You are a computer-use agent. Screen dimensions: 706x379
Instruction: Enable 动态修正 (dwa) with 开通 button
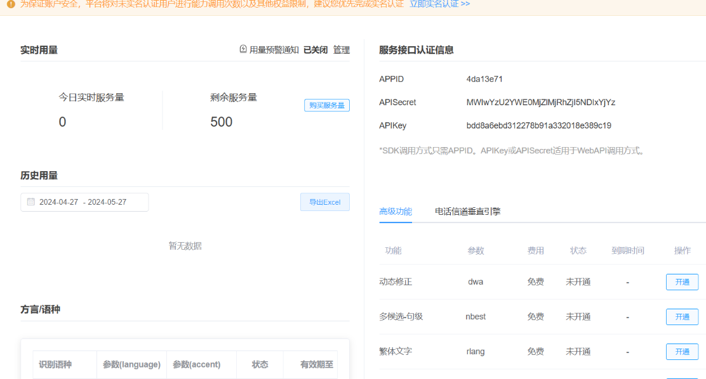[x=682, y=282]
